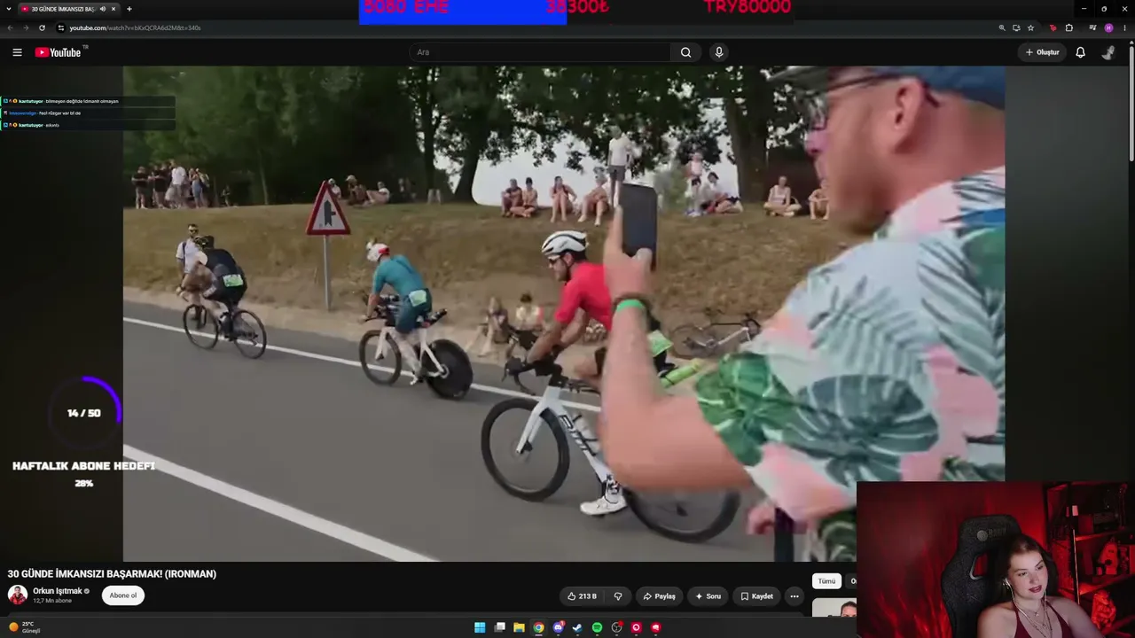Viewport: 1135px width, 638px height.
Task: Open the media controls toolbar icon
Action: click(x=1092, y=27)
